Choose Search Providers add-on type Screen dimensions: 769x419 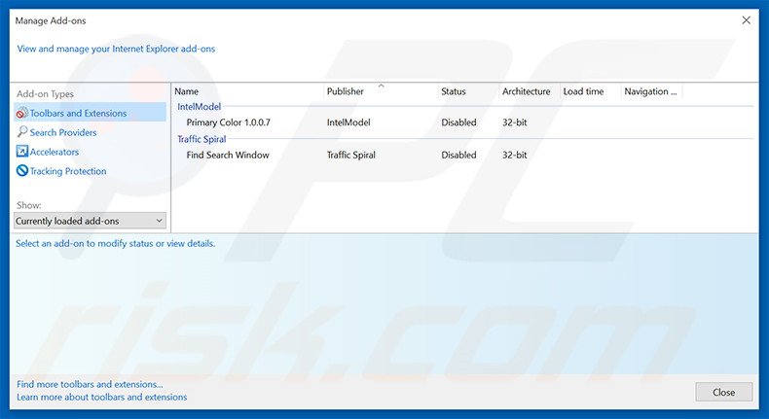coord(63,132)
